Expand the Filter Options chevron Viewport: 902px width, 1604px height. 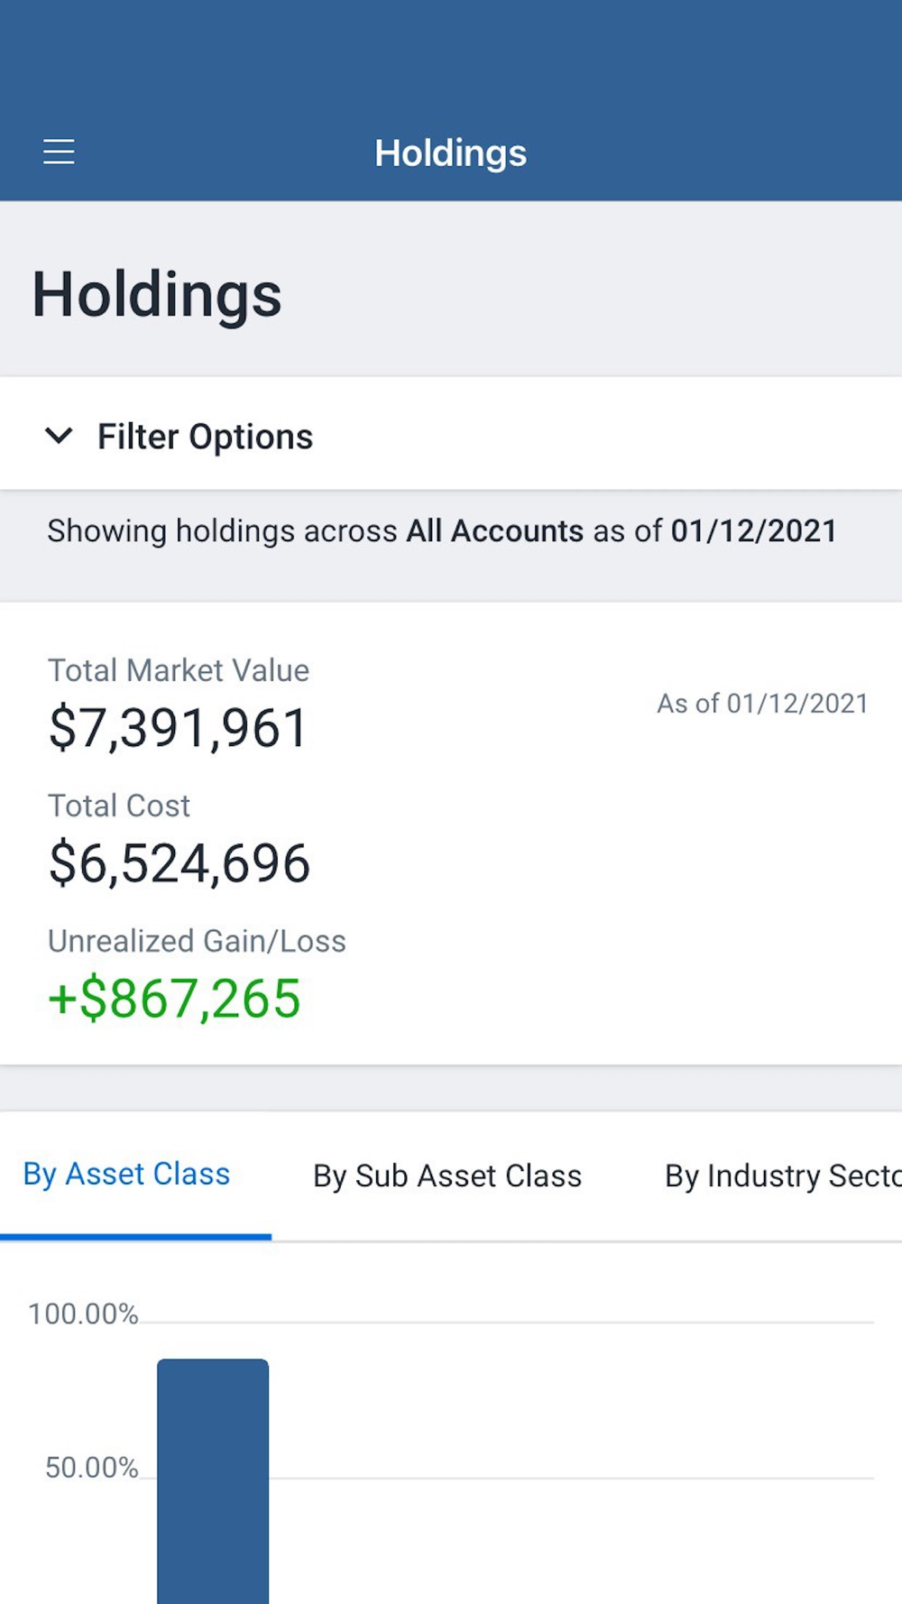pyautogui.click(x=59, y=437)
